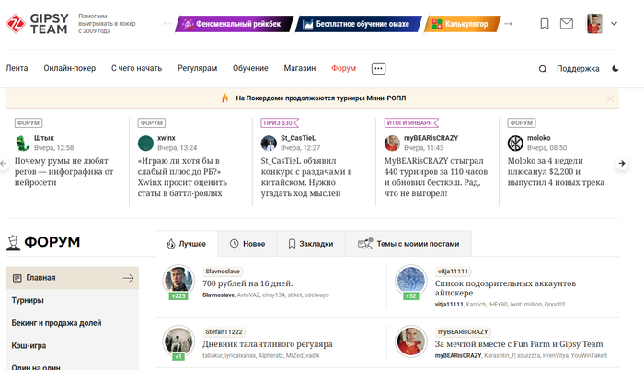The width and height of the screenshot is (644, 370).
Task: Open the Регулярам menu item
Action: 198,68
